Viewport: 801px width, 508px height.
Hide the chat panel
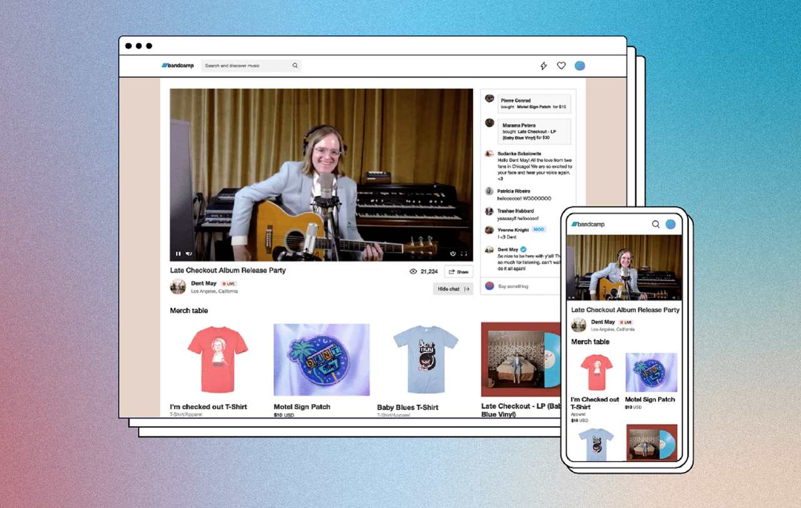coord(452,289)
